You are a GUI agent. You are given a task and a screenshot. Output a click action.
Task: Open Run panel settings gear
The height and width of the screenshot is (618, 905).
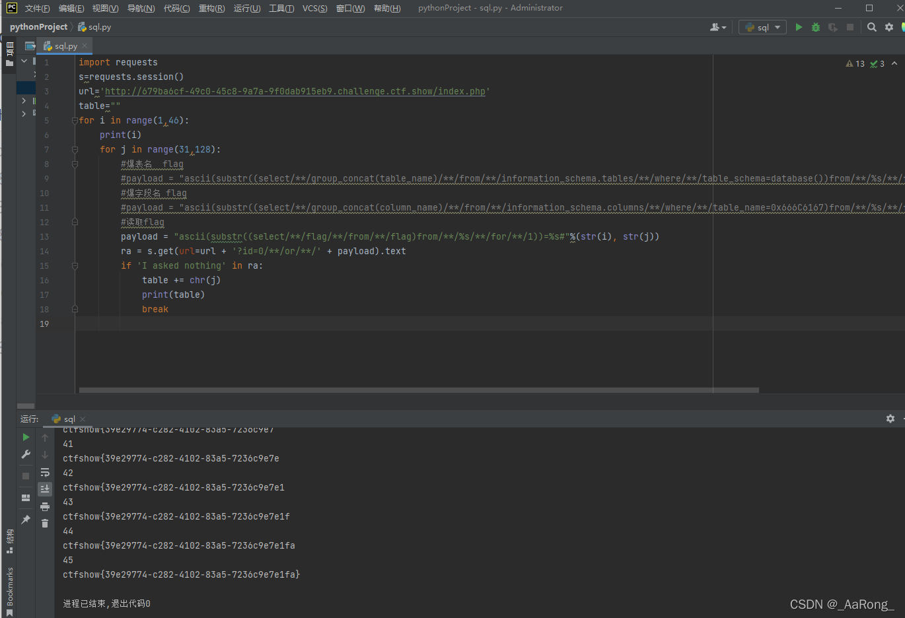pos(890,419)
